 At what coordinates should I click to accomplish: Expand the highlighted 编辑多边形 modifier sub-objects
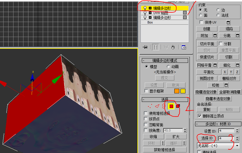(x=150, y=8)
